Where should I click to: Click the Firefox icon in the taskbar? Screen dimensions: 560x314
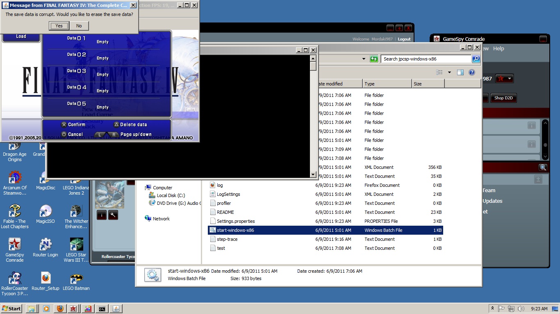coord(60,309)
